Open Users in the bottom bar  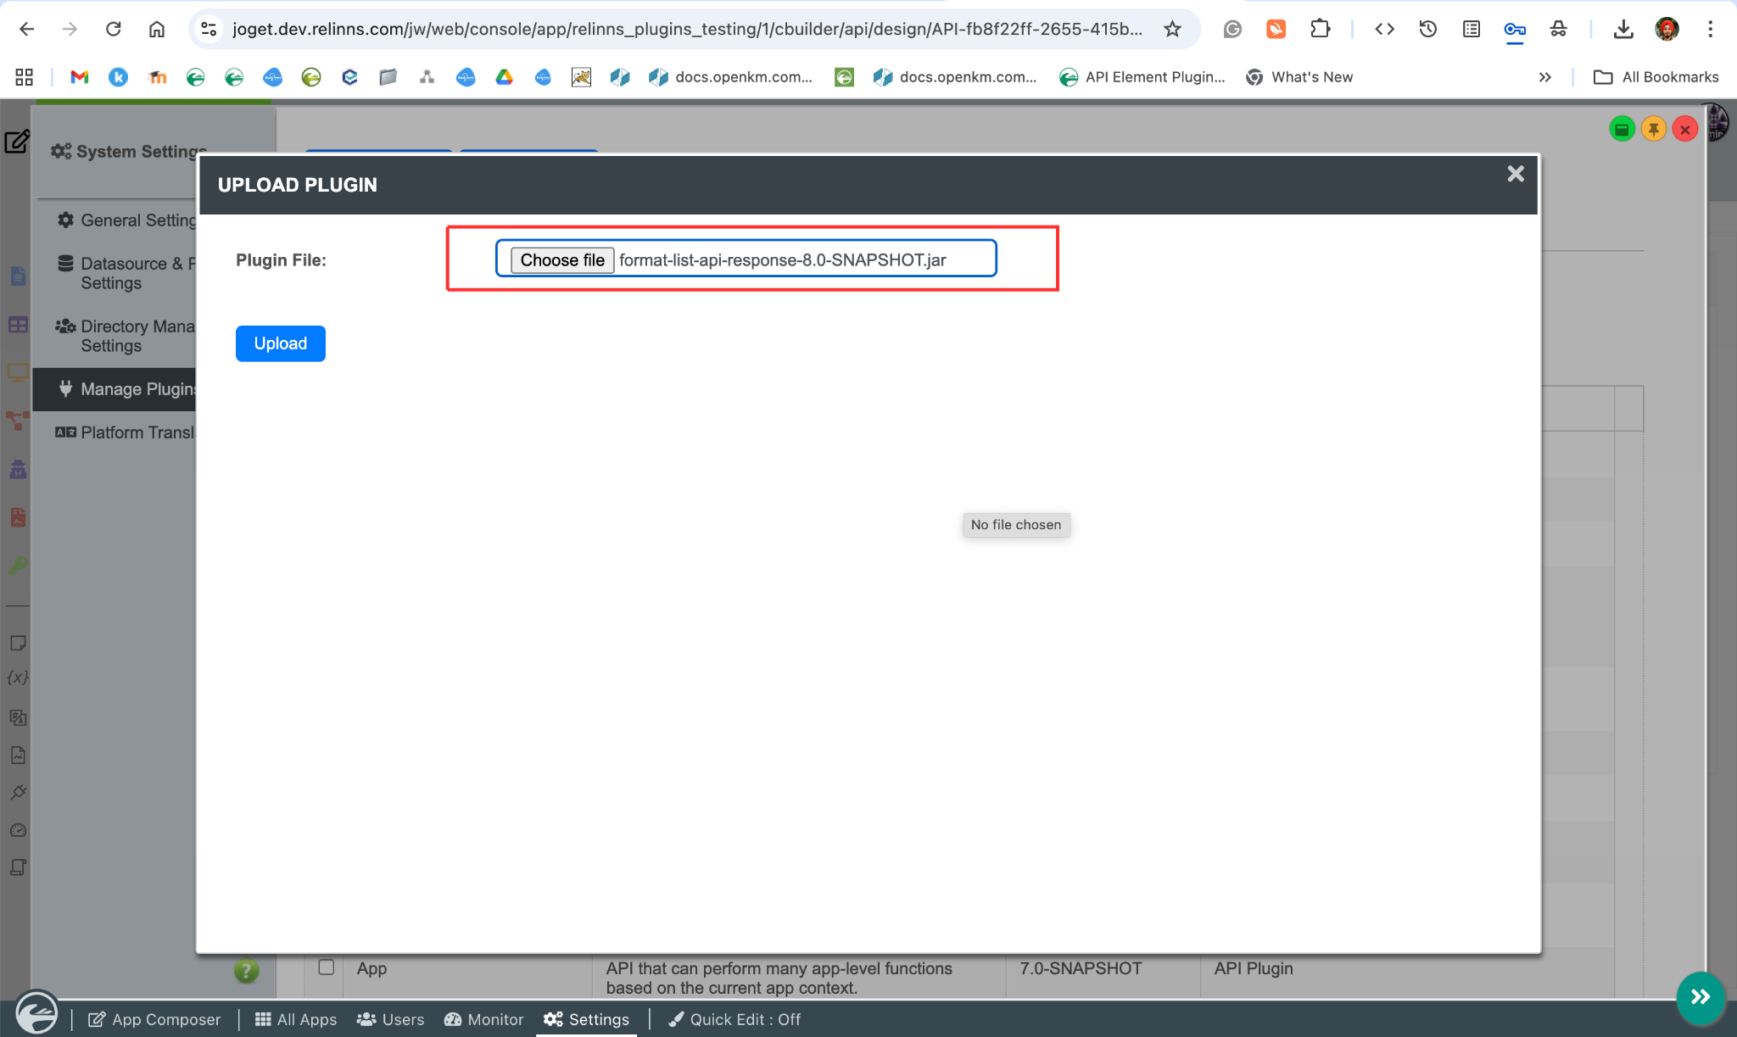390,1019
